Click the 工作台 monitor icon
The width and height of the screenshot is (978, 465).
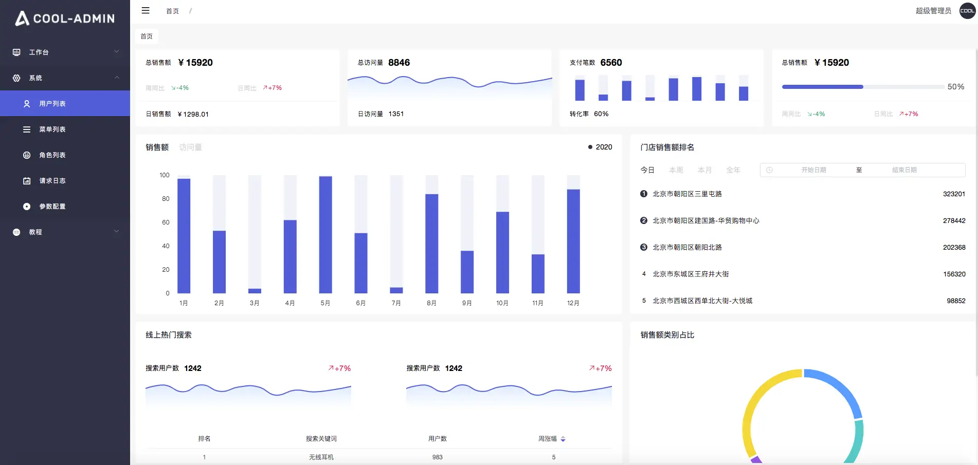[16, 52]
